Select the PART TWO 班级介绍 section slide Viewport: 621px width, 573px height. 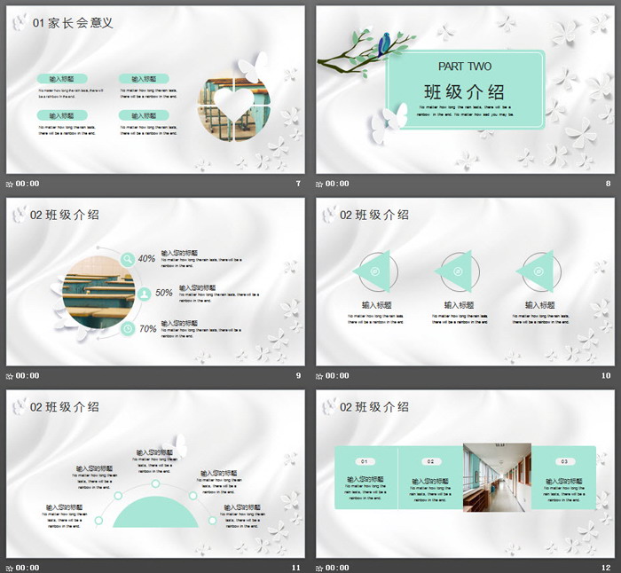pyautogui.click(x=466, y=90)
